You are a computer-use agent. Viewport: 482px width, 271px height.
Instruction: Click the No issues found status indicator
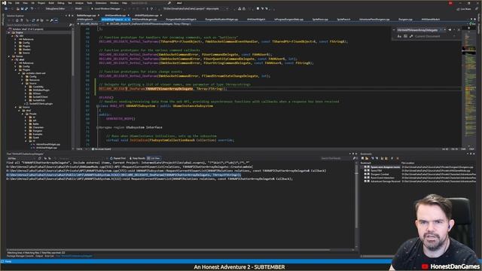click(102, 149)
